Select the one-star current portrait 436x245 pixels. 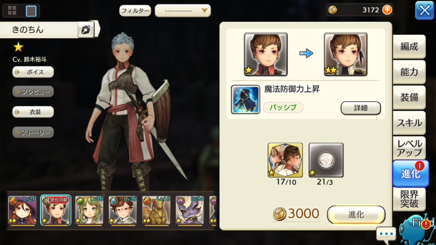point(266,54)
